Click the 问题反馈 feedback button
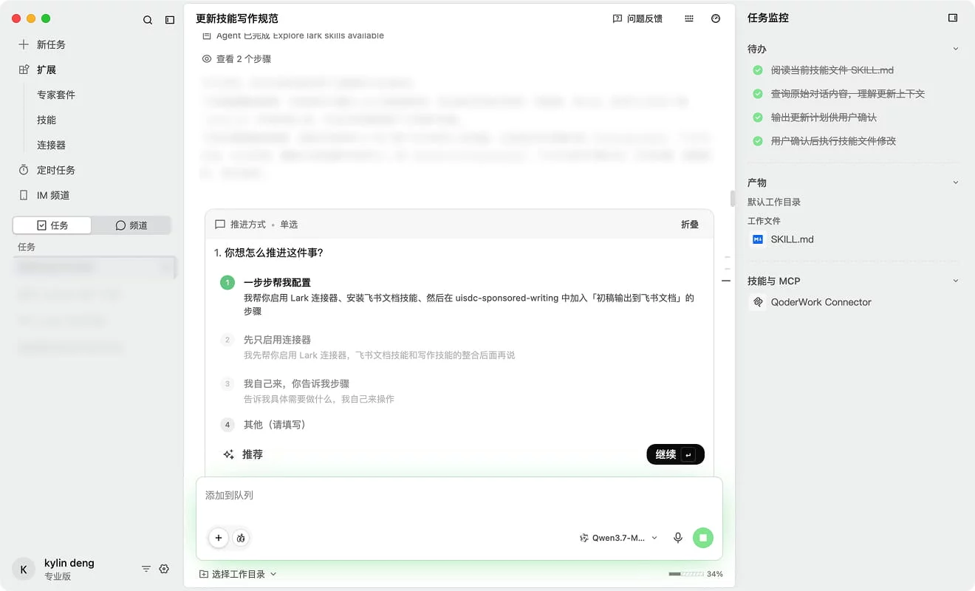Screen dimensions: 975x591 tap(637, 18)
